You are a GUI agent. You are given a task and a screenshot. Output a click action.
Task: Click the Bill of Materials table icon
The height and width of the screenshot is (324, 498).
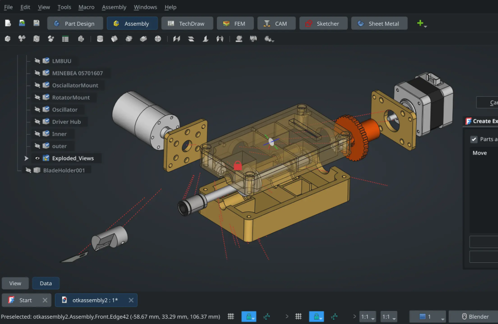[65, 39]
